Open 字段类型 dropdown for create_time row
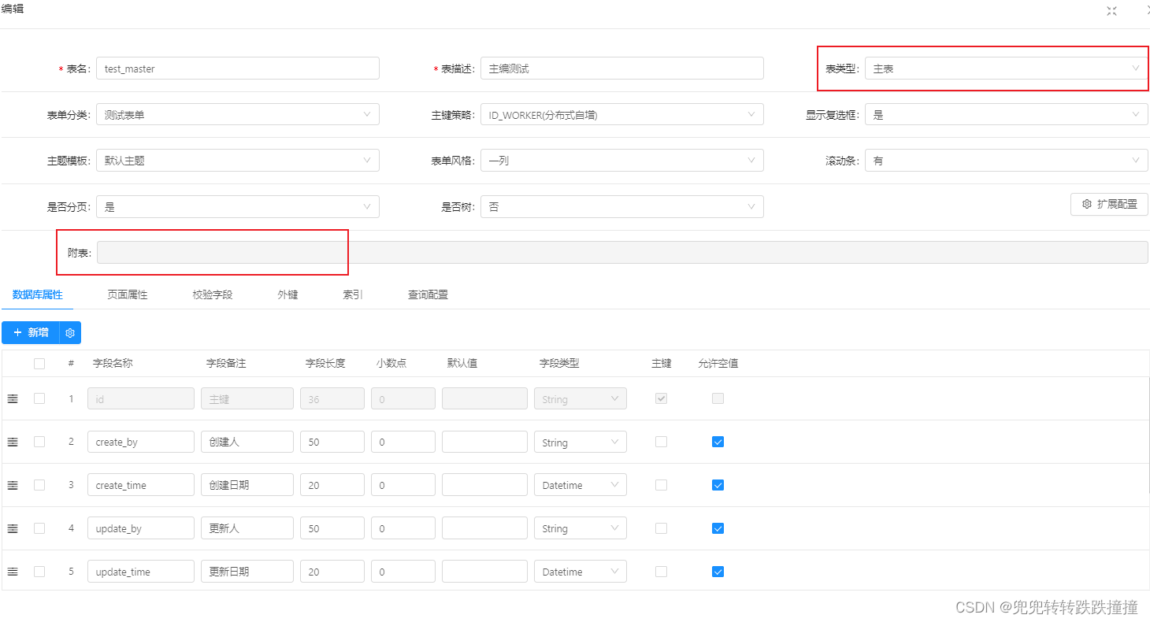Image resolution: width=1150 pixels, height=622 pixels. [x=581, y=485]
